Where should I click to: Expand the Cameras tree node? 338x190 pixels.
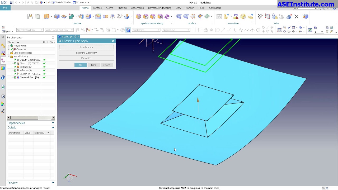pyautogui.click(x=9, y=49)
